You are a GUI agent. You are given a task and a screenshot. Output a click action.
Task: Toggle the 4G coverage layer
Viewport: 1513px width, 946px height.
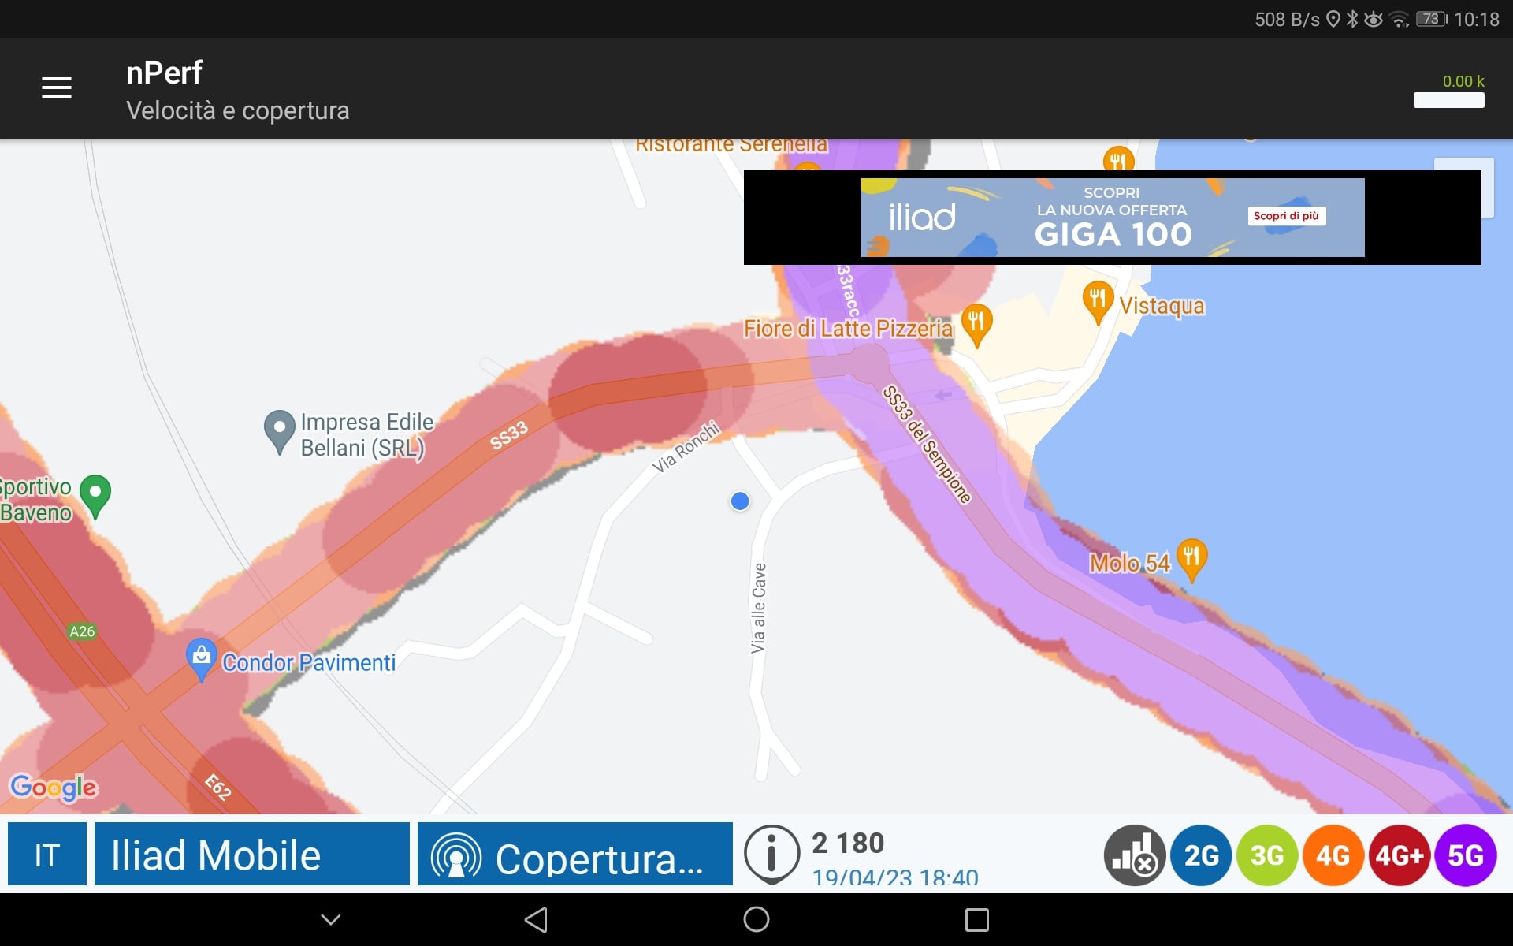pos(1333,855)
